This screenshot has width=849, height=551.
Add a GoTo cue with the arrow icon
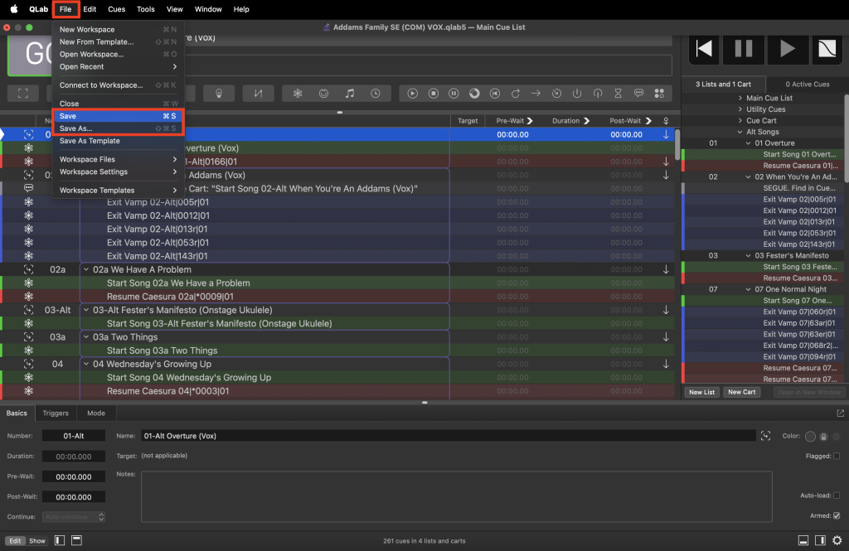click(536, 94)
